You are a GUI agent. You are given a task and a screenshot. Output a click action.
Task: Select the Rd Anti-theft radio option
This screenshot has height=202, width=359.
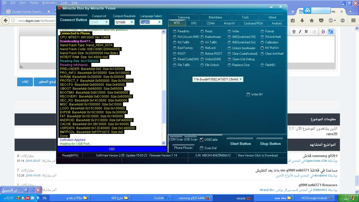click(262, 37)
